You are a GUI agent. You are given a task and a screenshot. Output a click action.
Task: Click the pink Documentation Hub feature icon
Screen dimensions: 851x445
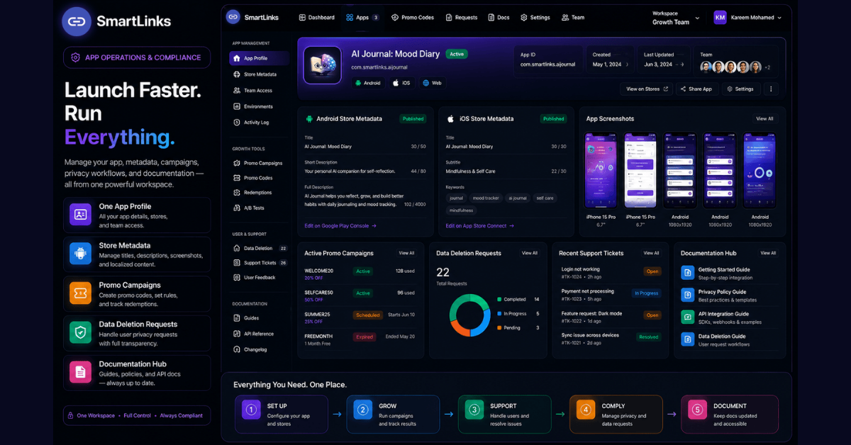click(x=80, y=372)
